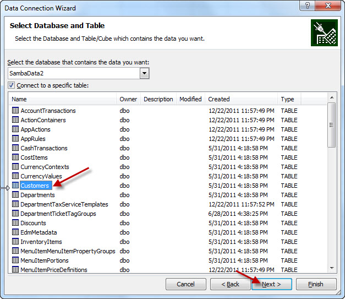Image resolution: width=345 pixels, height=299 pixels.
Task: Uncheck Connect to a specific table
Action: tap(12, 85)
